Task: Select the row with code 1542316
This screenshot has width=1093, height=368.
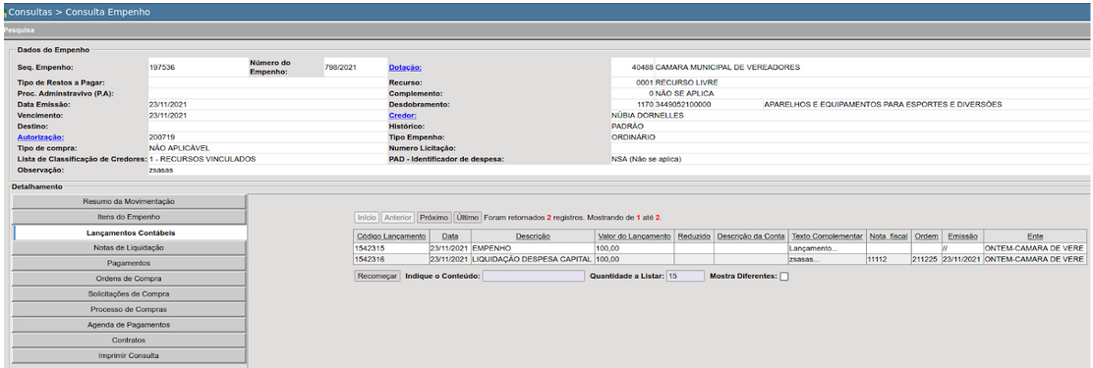Action: point(719,259)
